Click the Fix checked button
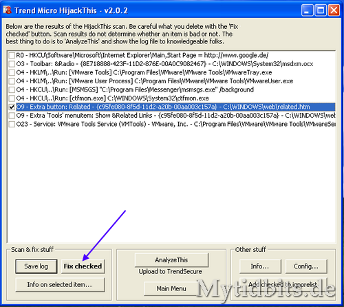Screen dimensions: 344x307 (83, 266)
